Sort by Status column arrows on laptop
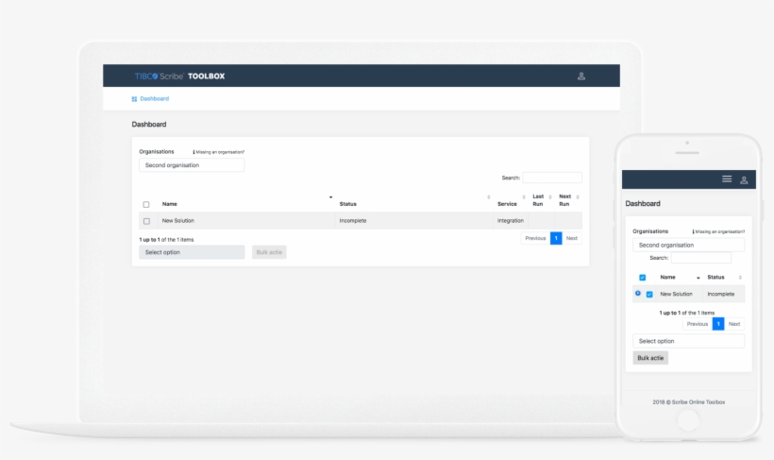 488,197
